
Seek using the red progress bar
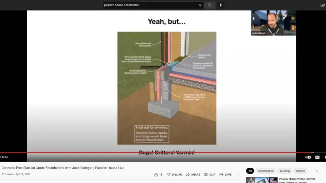153,152
